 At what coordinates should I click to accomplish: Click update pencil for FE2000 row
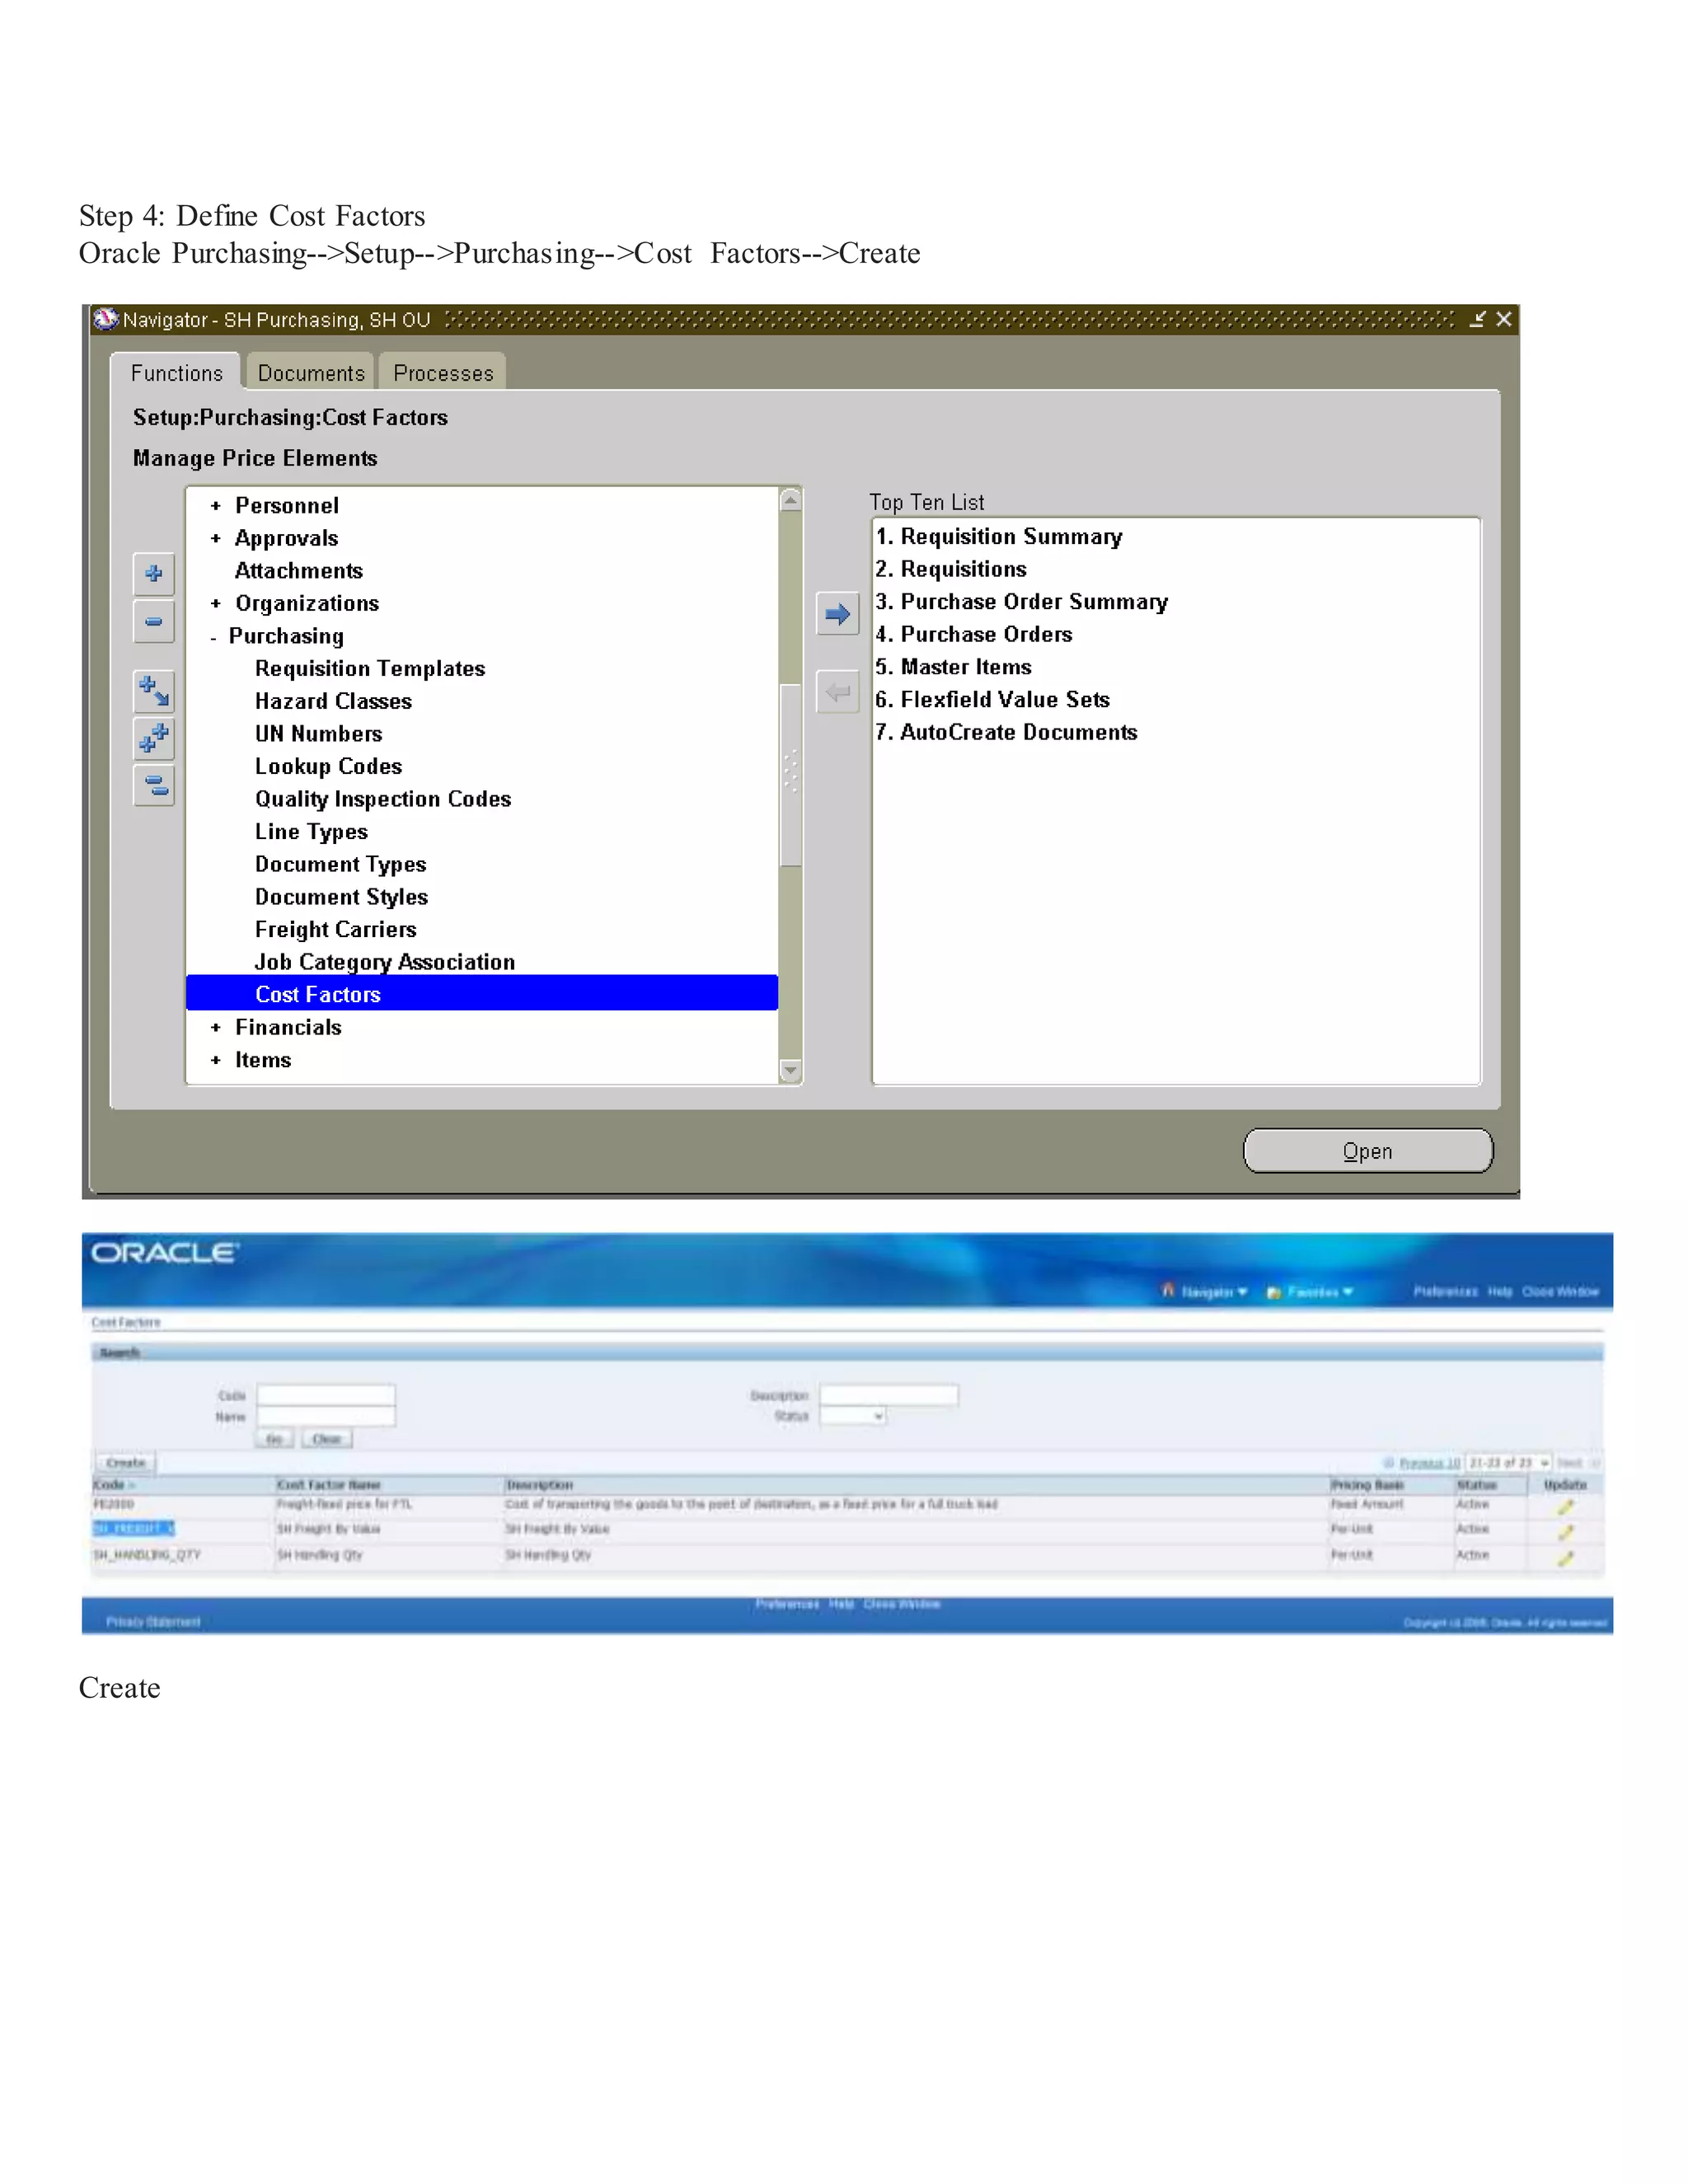[1565, 1506]
